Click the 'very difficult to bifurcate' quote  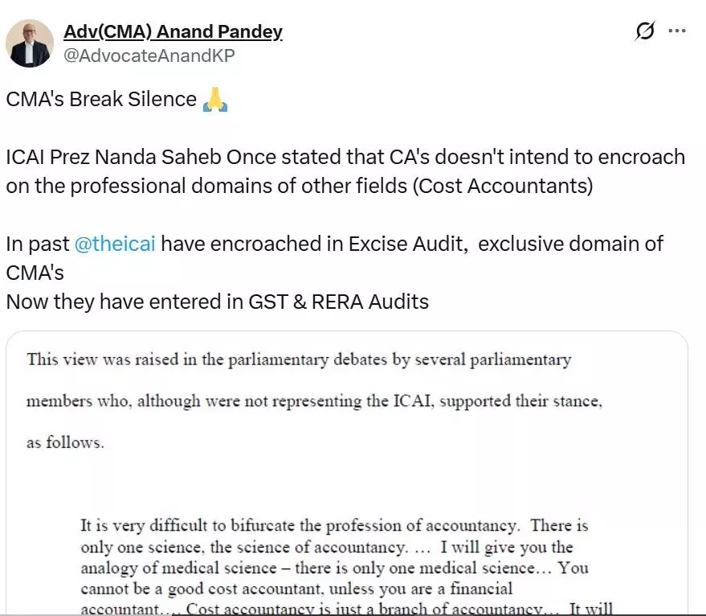(x=335, y=526)
